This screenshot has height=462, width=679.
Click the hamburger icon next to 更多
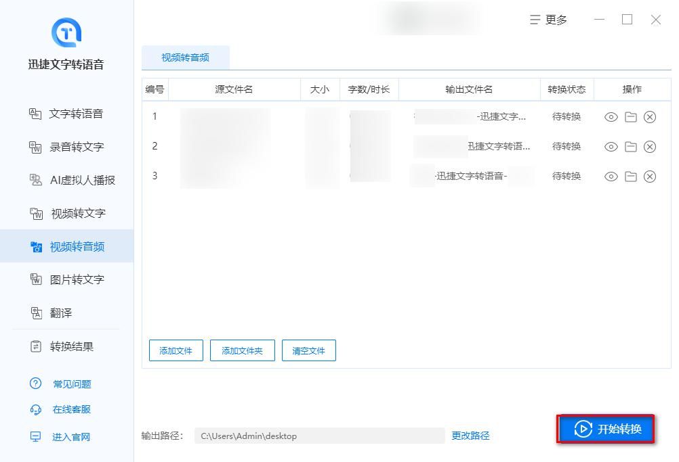(535, 20)
